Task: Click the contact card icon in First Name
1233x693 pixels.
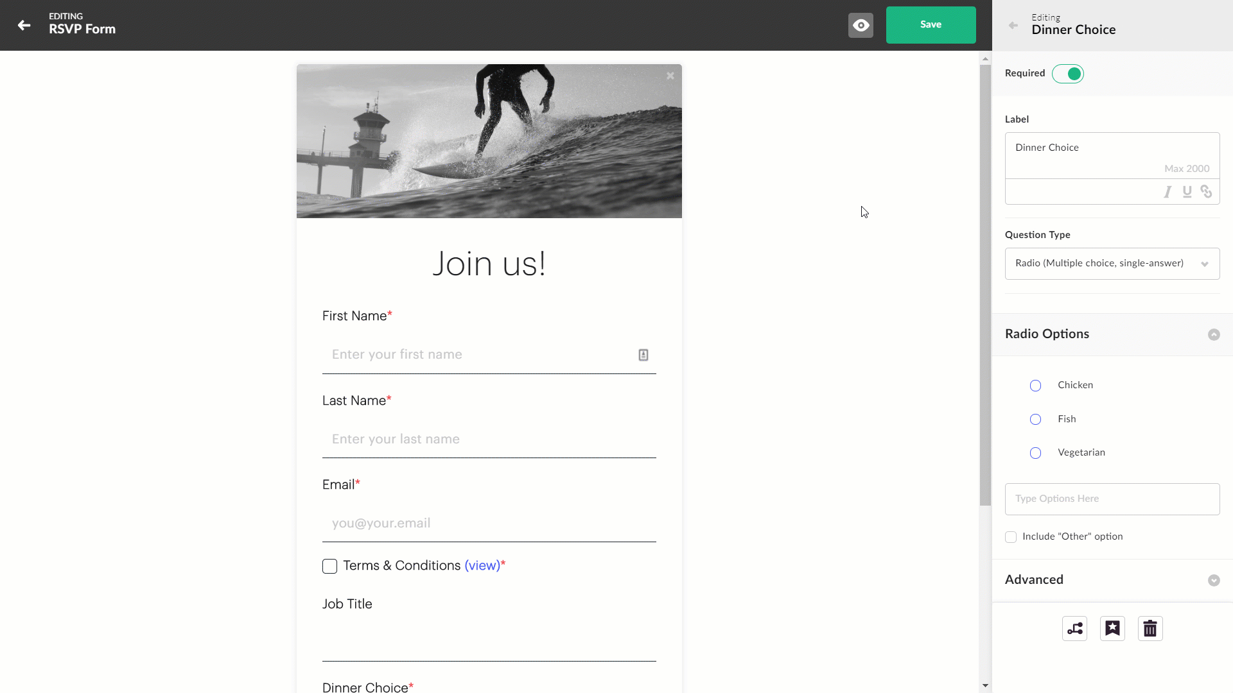Action: (643, 355)
